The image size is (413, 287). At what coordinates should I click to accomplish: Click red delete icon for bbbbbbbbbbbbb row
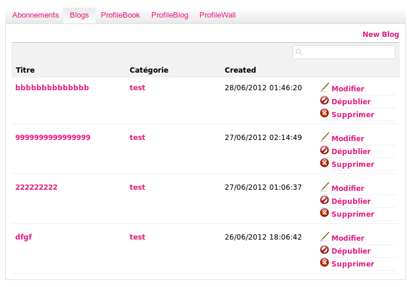click(x=324, y=113)
